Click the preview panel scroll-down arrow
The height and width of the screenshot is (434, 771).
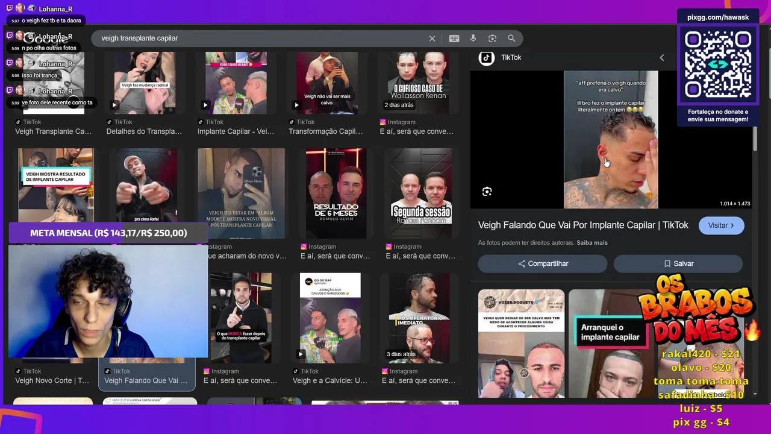(x=755, y=394)
